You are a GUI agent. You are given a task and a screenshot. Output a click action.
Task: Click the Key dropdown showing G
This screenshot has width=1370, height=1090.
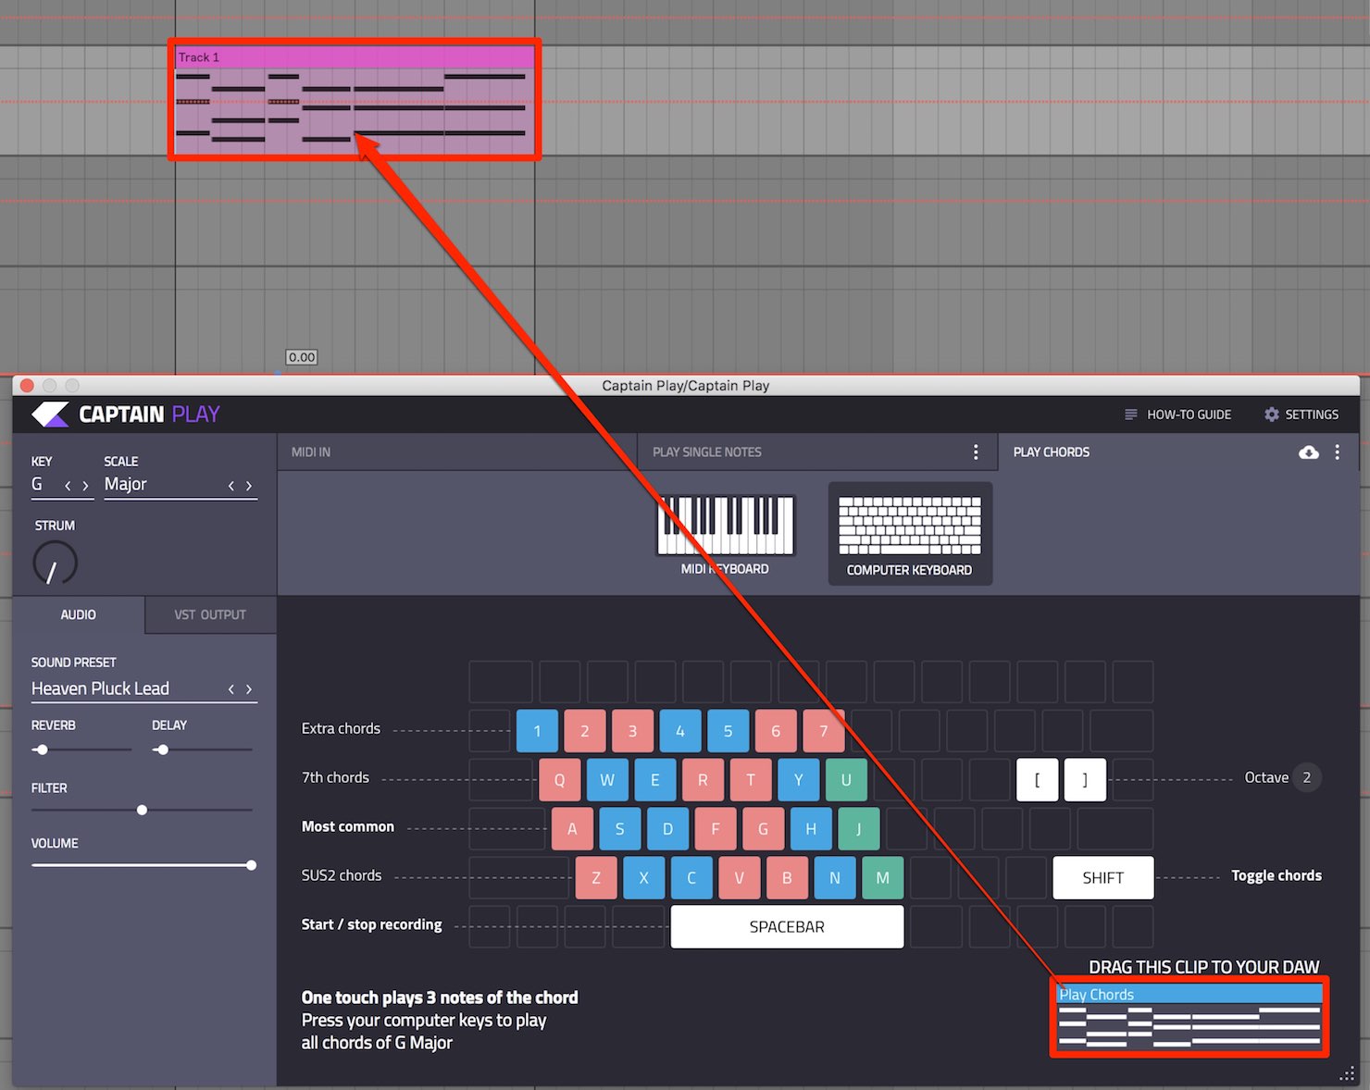coord(62,485)
